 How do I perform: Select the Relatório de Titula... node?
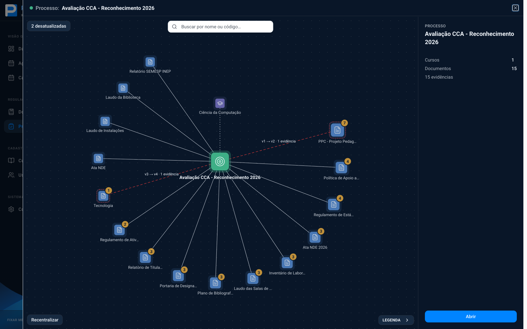pos(145,258)
